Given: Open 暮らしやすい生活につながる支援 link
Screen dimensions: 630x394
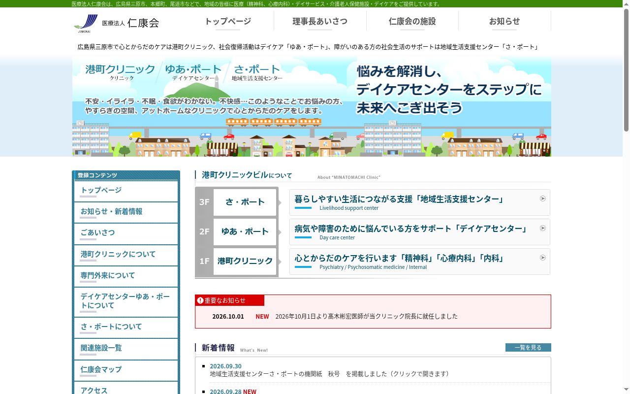Looking at the screenshot, I should (x=419, y=202).
